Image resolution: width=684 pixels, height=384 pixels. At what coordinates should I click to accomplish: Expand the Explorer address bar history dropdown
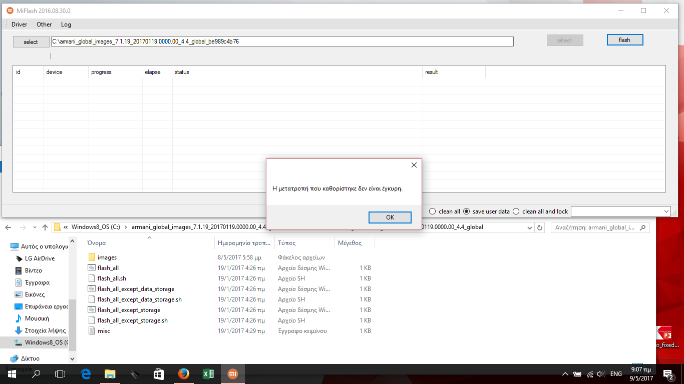(530, 227)
